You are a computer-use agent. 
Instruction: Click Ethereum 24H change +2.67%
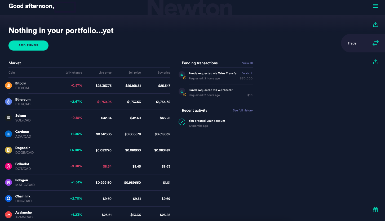click(76, 102)
